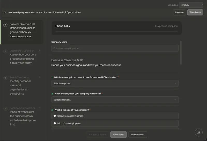Open the floating assistant icon button

point(198,132)
